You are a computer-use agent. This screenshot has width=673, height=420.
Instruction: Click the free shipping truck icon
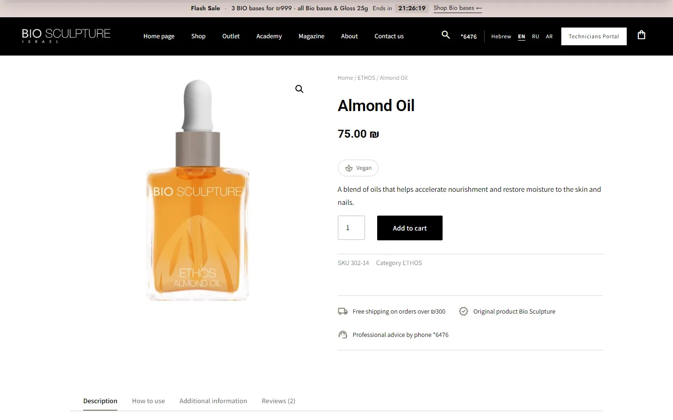point(343,311)
